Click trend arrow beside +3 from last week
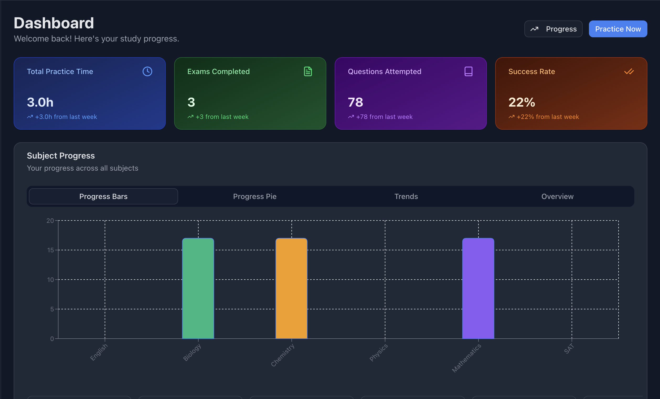 [190, 117]
